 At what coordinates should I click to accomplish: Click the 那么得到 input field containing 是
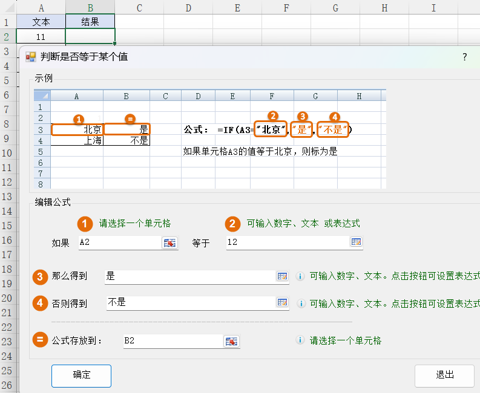click(189, 276)
